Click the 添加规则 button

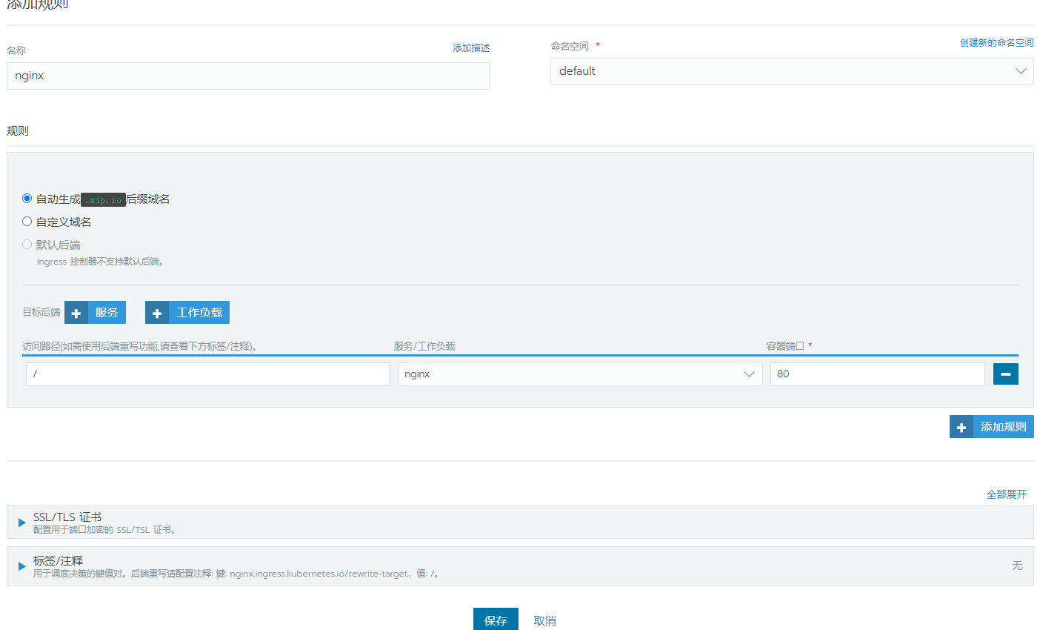point(992,427)
